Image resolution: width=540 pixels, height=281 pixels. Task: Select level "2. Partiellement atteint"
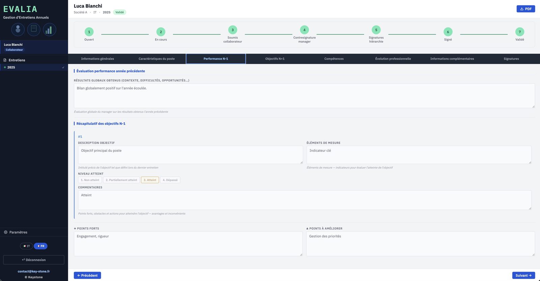pos(122,180)
